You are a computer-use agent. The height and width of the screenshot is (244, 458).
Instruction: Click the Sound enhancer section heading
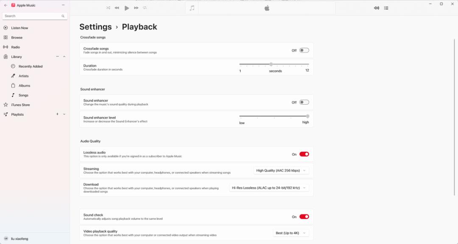92,89
